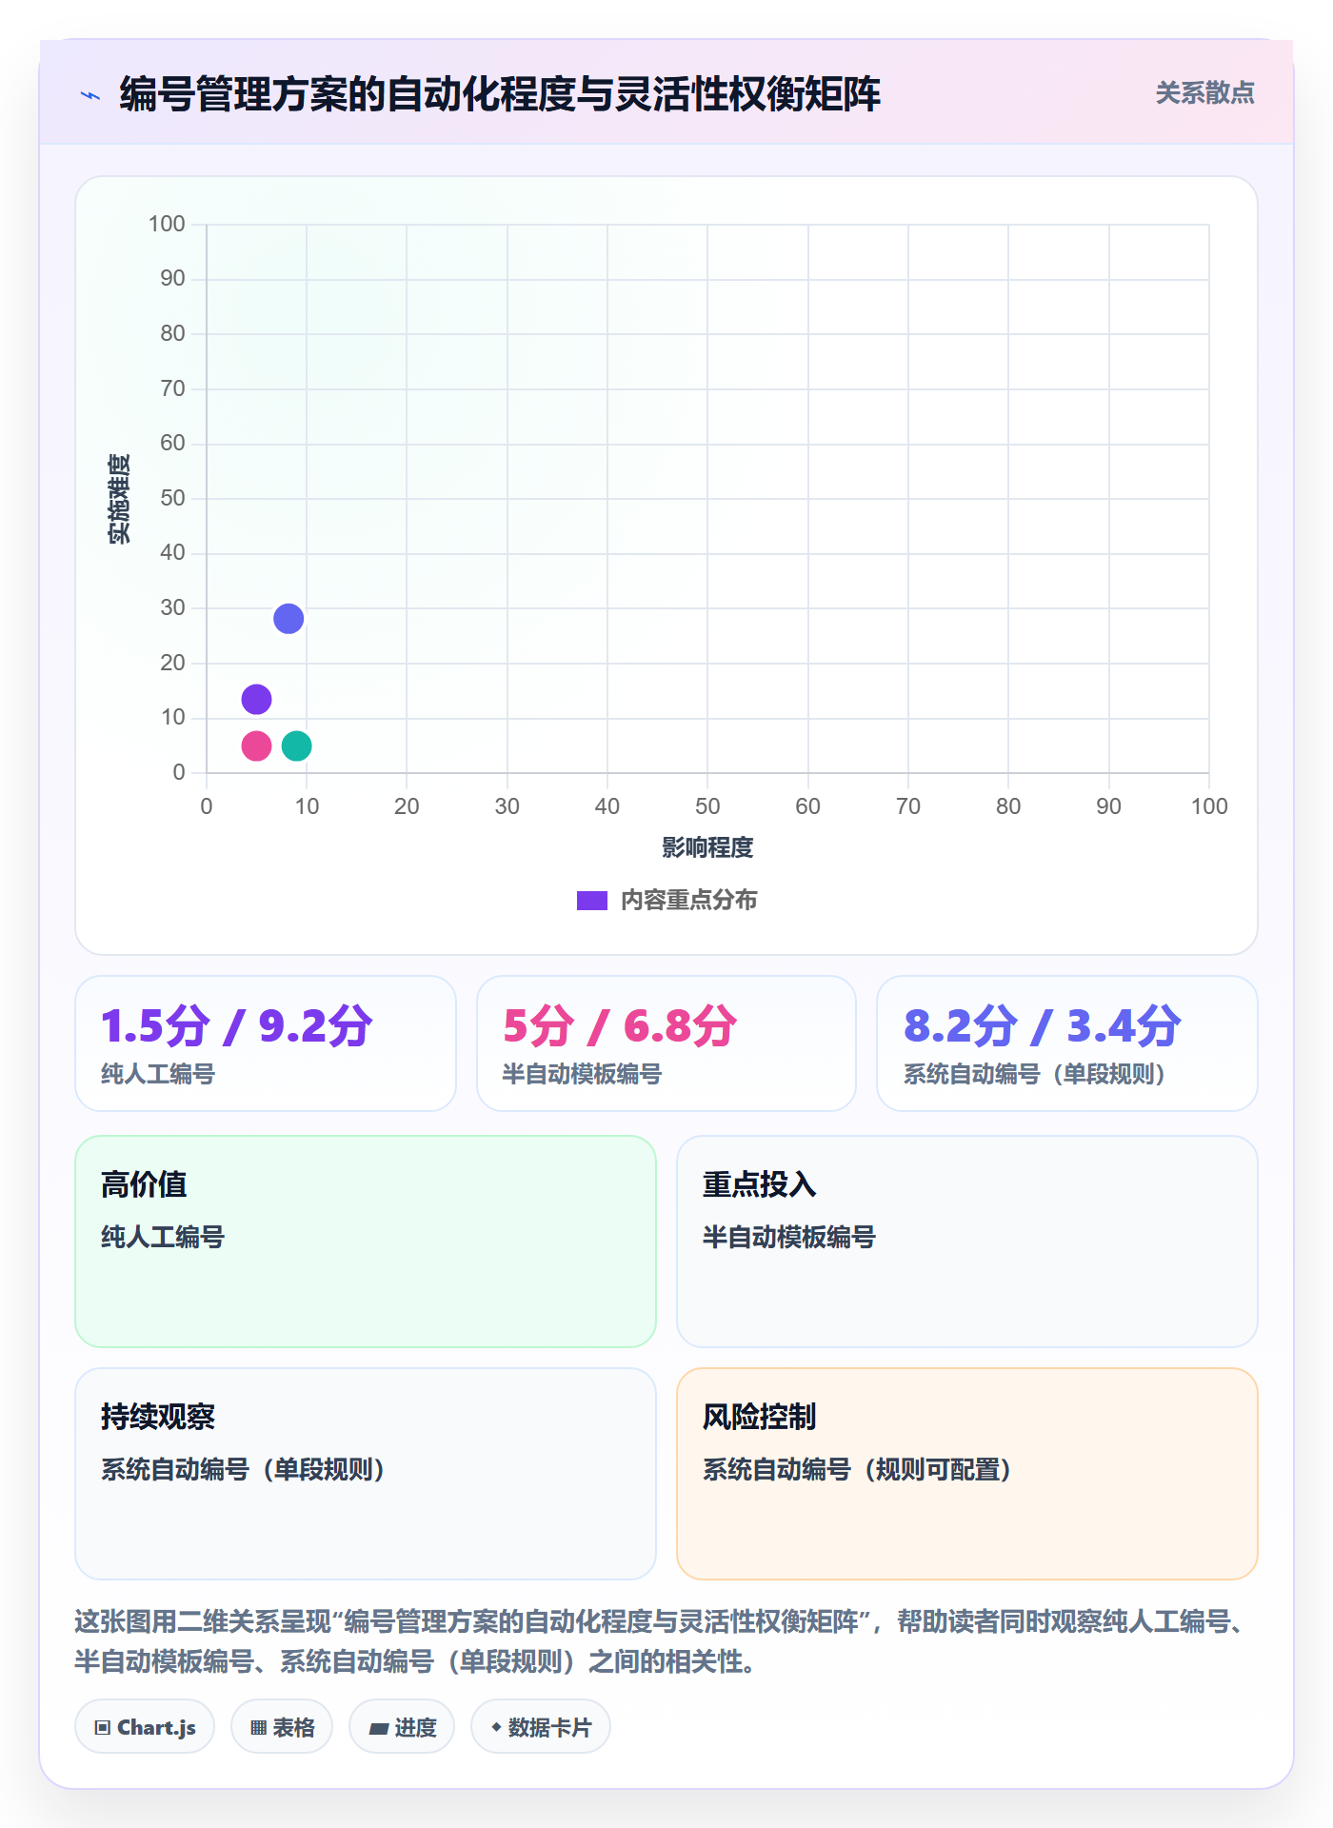Screen dimensions: 1333x1828
Task: Select the pink scatter point in the chart
Action: pos(256,745)
